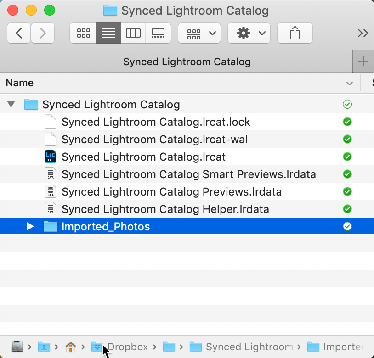Screen dimensions: 374x358
Task: Expand the Imported_Photos folder
Action: coord(30,226)
